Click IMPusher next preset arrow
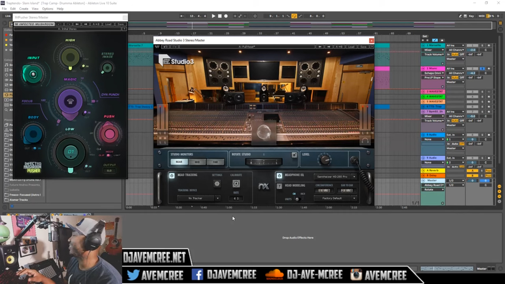The width and height of the screenshot is (505, 284). 86,24
